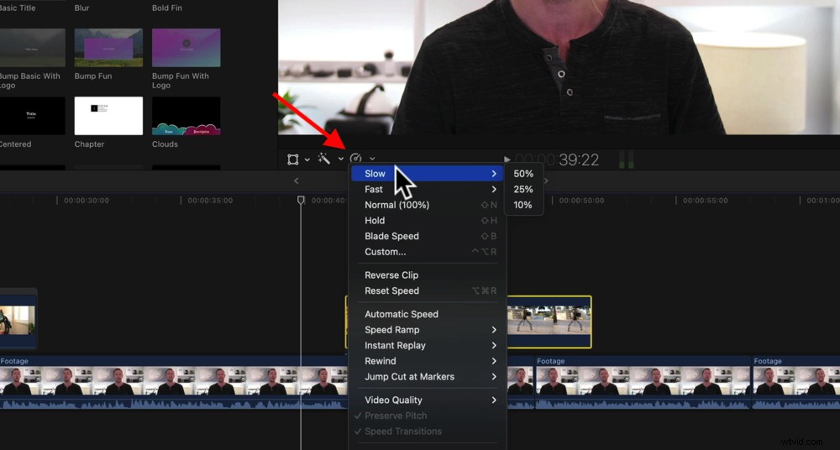Expand the Speed Ramp submenu arrow
The image size is (840, 450).
[494, 329]
